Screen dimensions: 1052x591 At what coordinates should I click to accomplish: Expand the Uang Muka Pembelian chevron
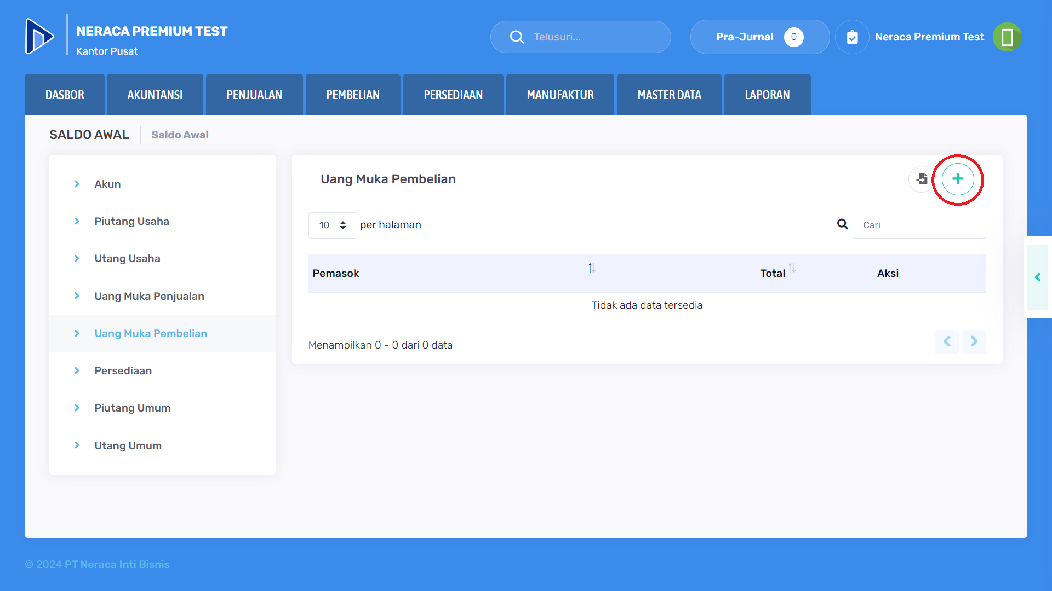77,333
